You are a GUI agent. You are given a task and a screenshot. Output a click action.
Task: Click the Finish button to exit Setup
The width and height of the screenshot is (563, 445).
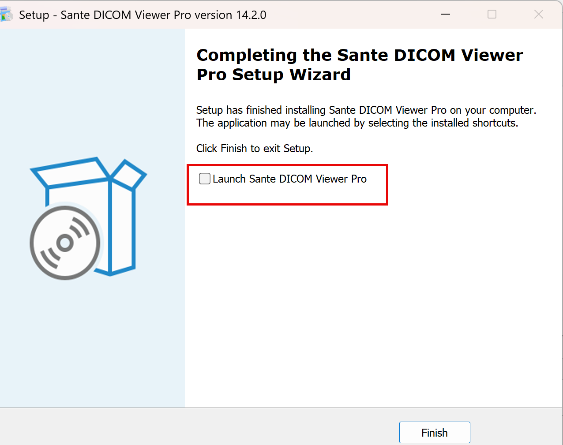pyautogui.click(x=435, y=433)
